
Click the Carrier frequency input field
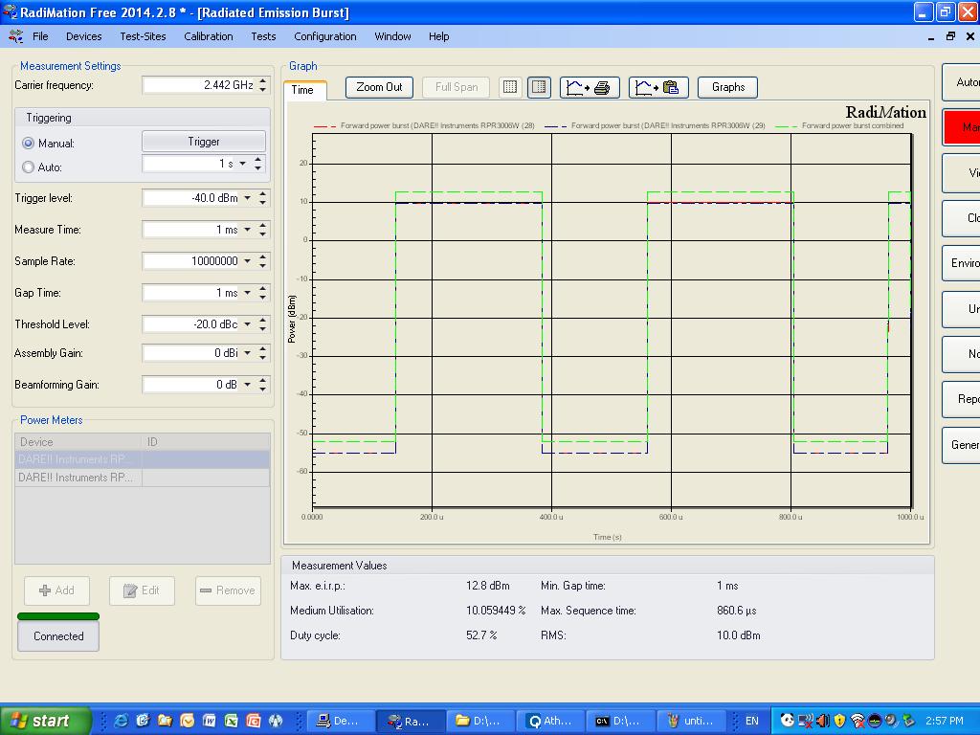pyautogui.click(x=199, y=85)
